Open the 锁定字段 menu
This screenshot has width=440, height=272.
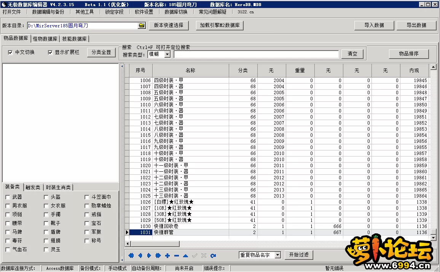114,12
